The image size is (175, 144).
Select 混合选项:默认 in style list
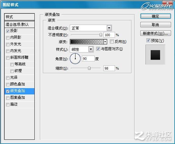click(x=19, y=24)
